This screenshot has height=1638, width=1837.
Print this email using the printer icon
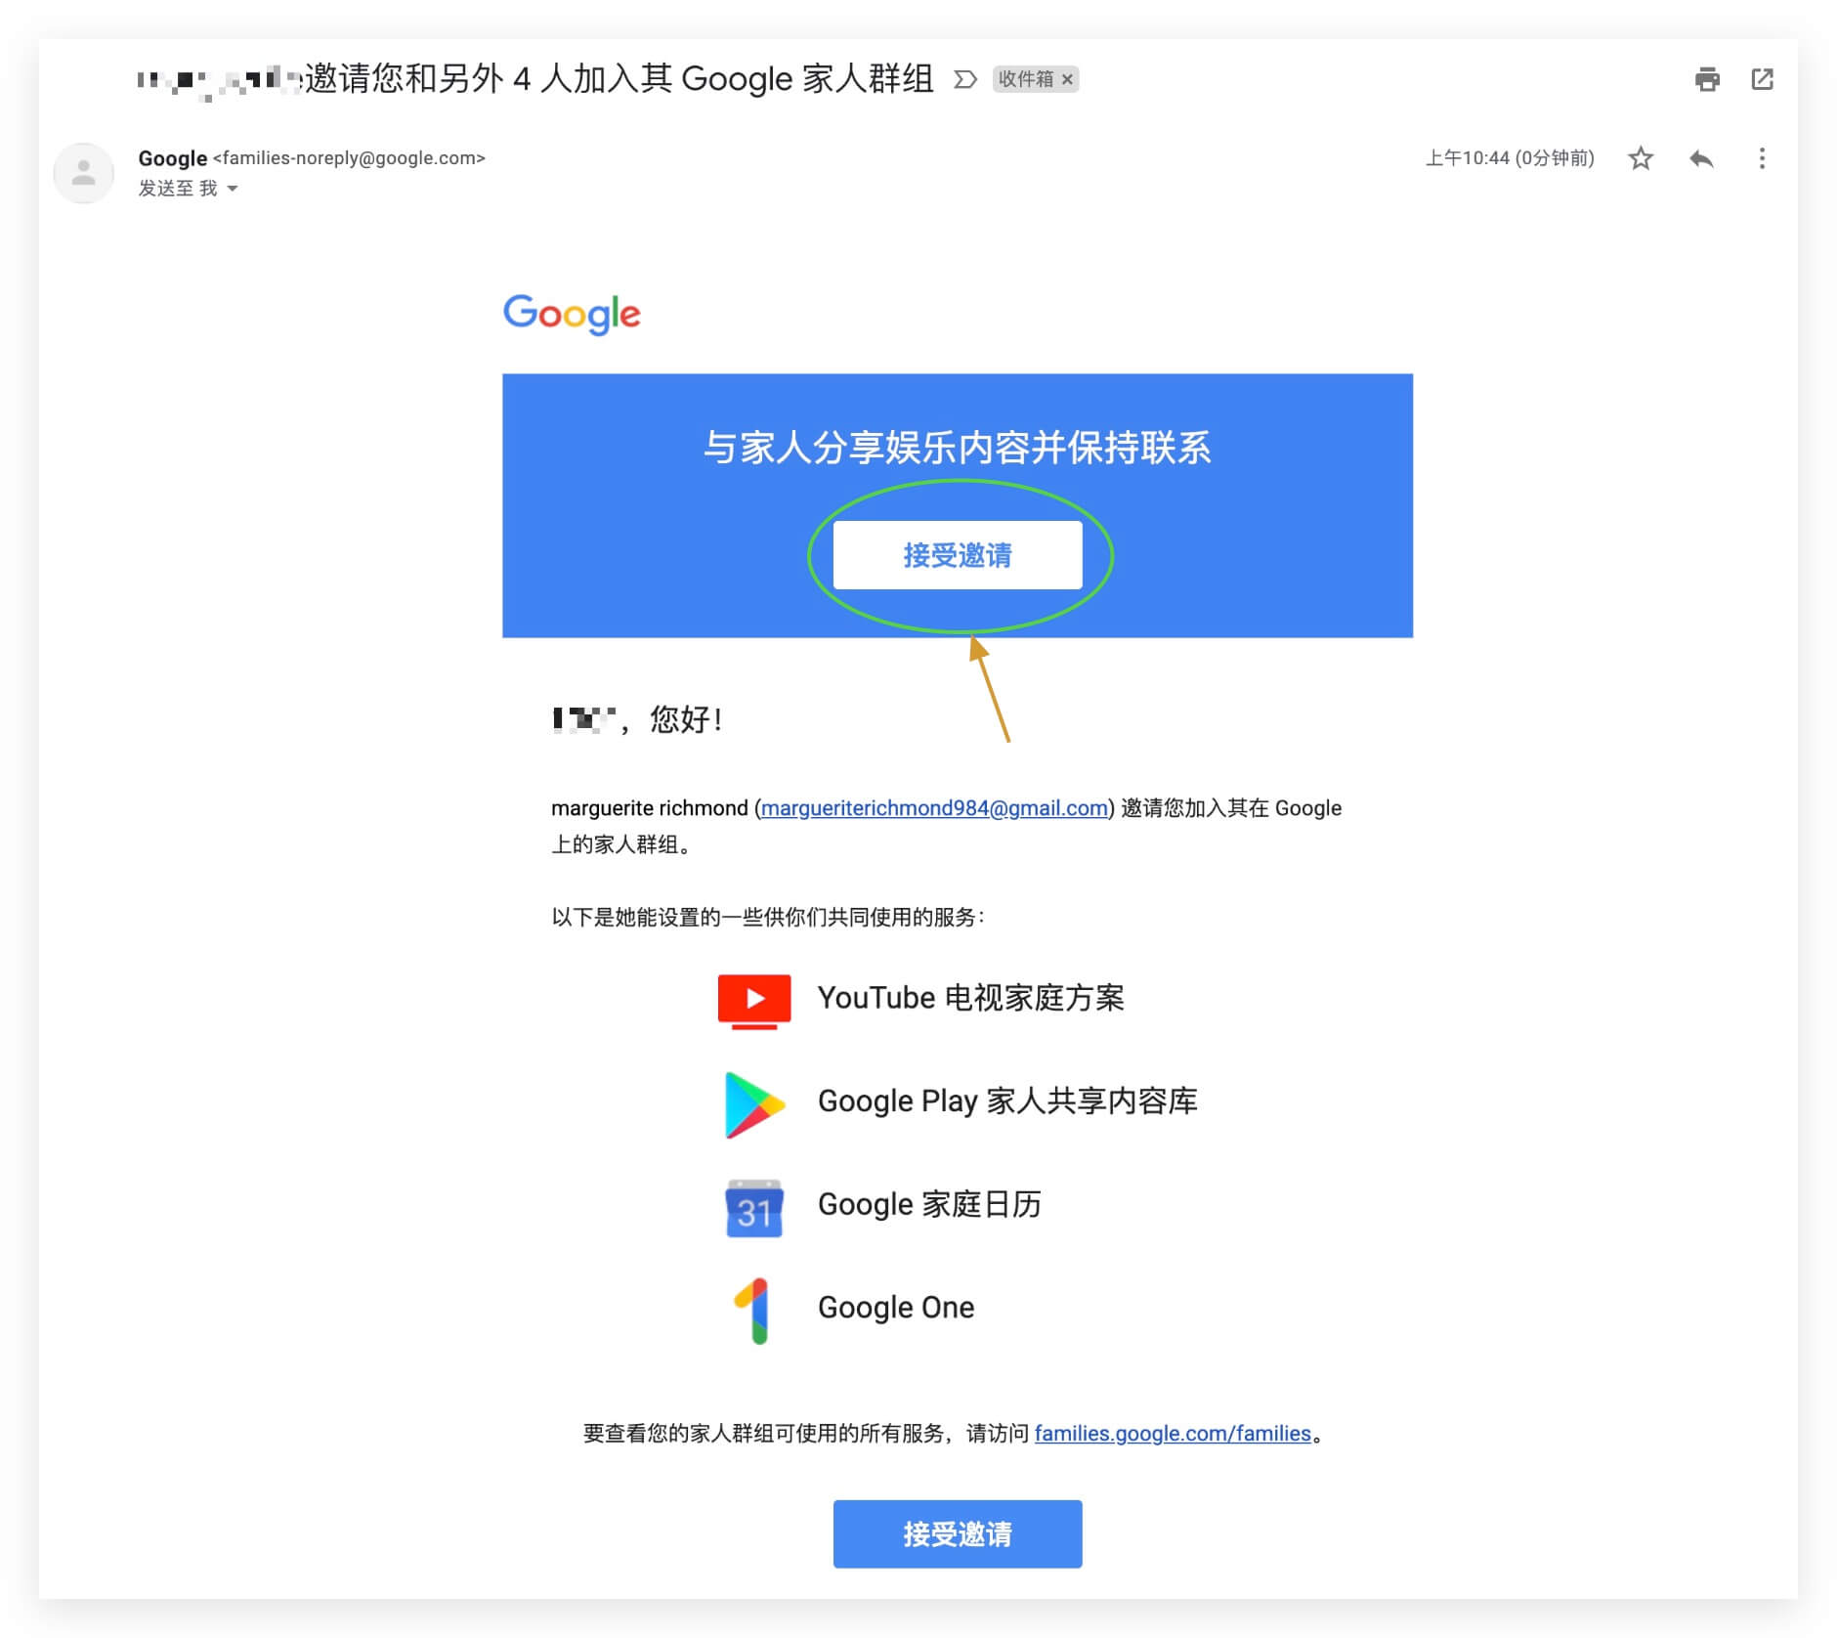[x=1707, y=79]
